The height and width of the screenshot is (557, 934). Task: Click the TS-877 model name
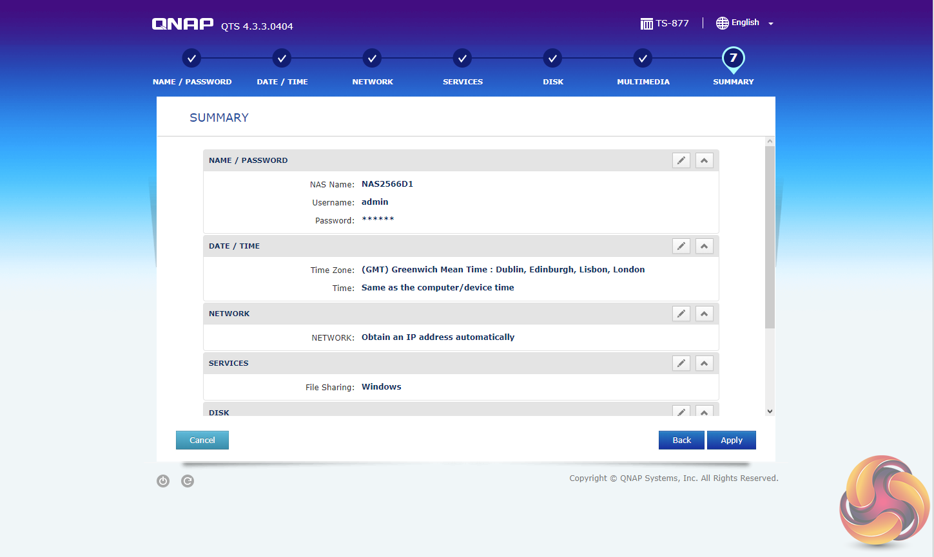pyautogui.click(x=672, y=23)
